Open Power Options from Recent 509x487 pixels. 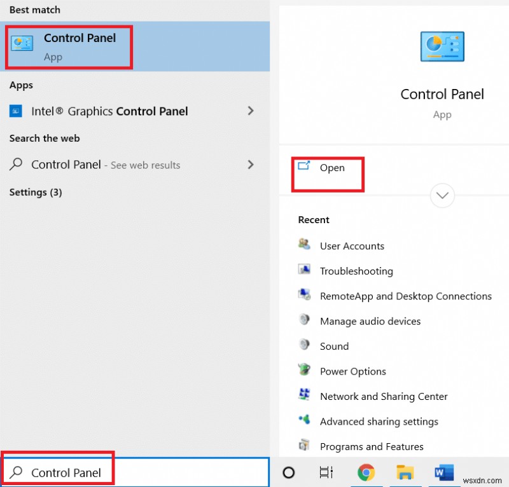click(x=352, y=371)
